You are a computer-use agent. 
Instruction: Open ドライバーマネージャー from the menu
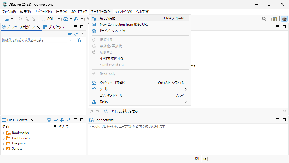[x=140, y=31]
